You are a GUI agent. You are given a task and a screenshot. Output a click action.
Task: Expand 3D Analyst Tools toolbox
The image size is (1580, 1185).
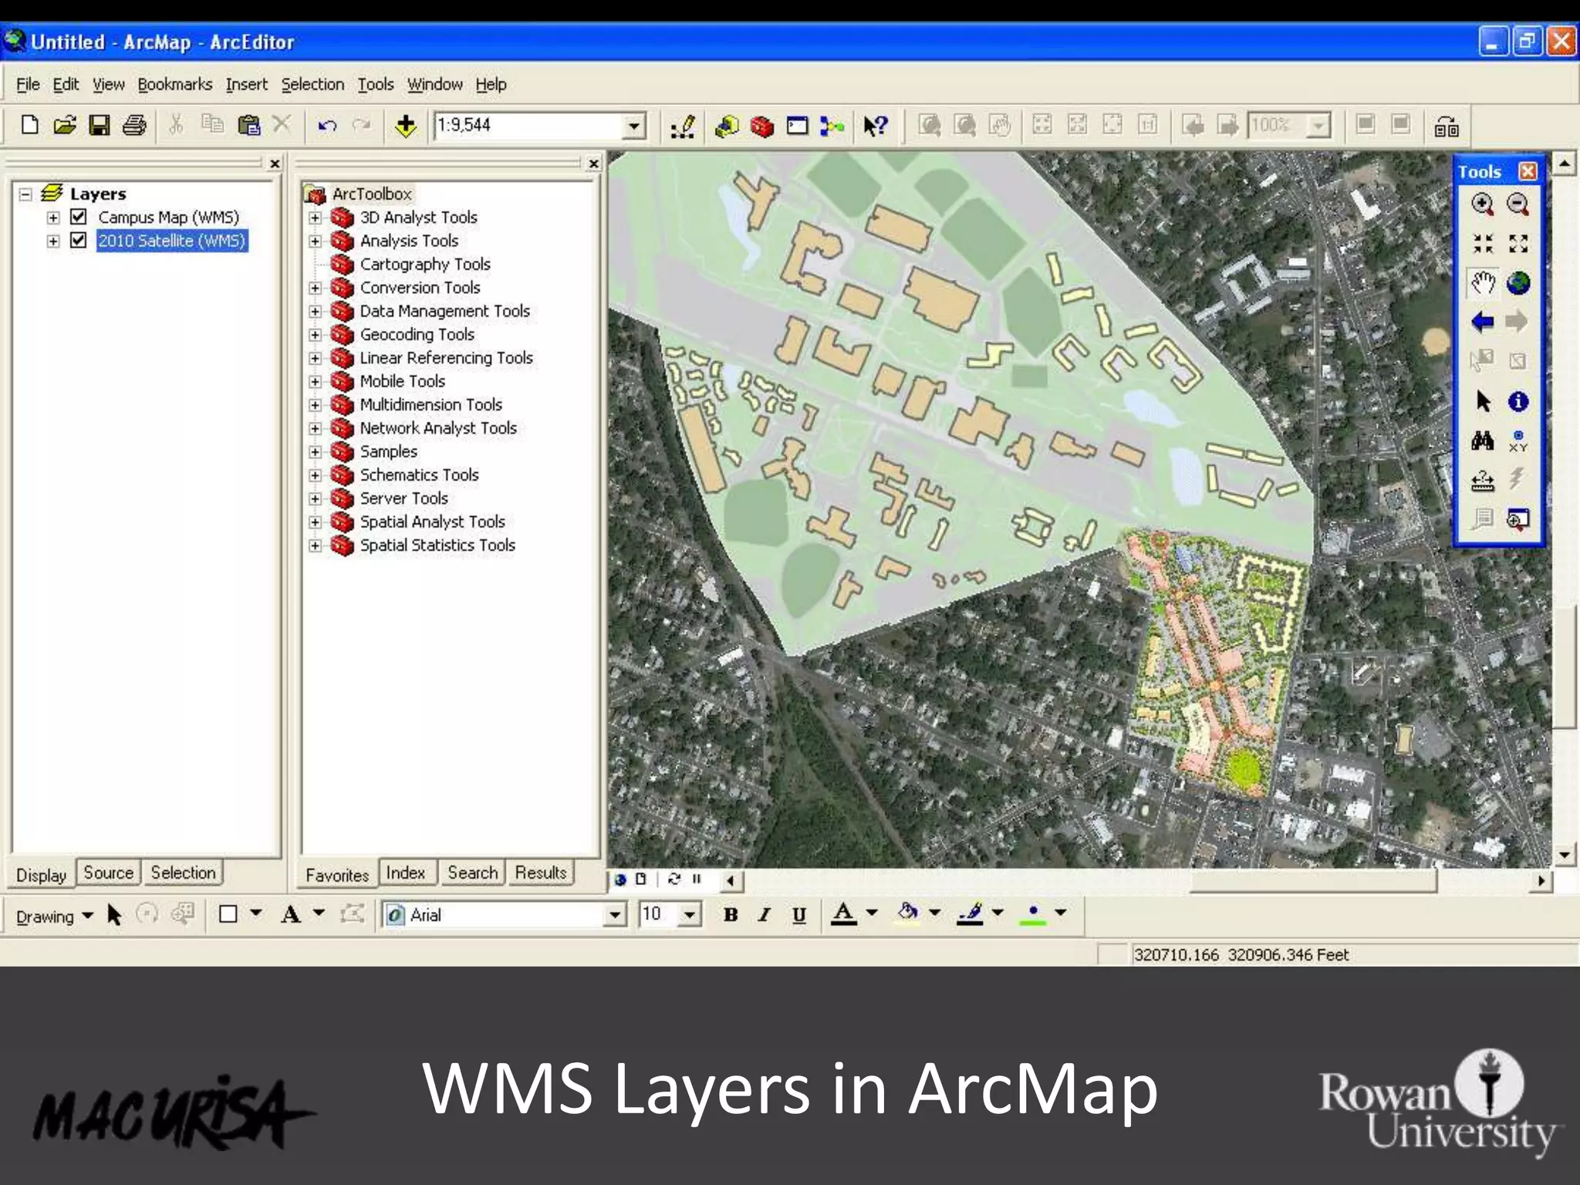click(315, 218)
